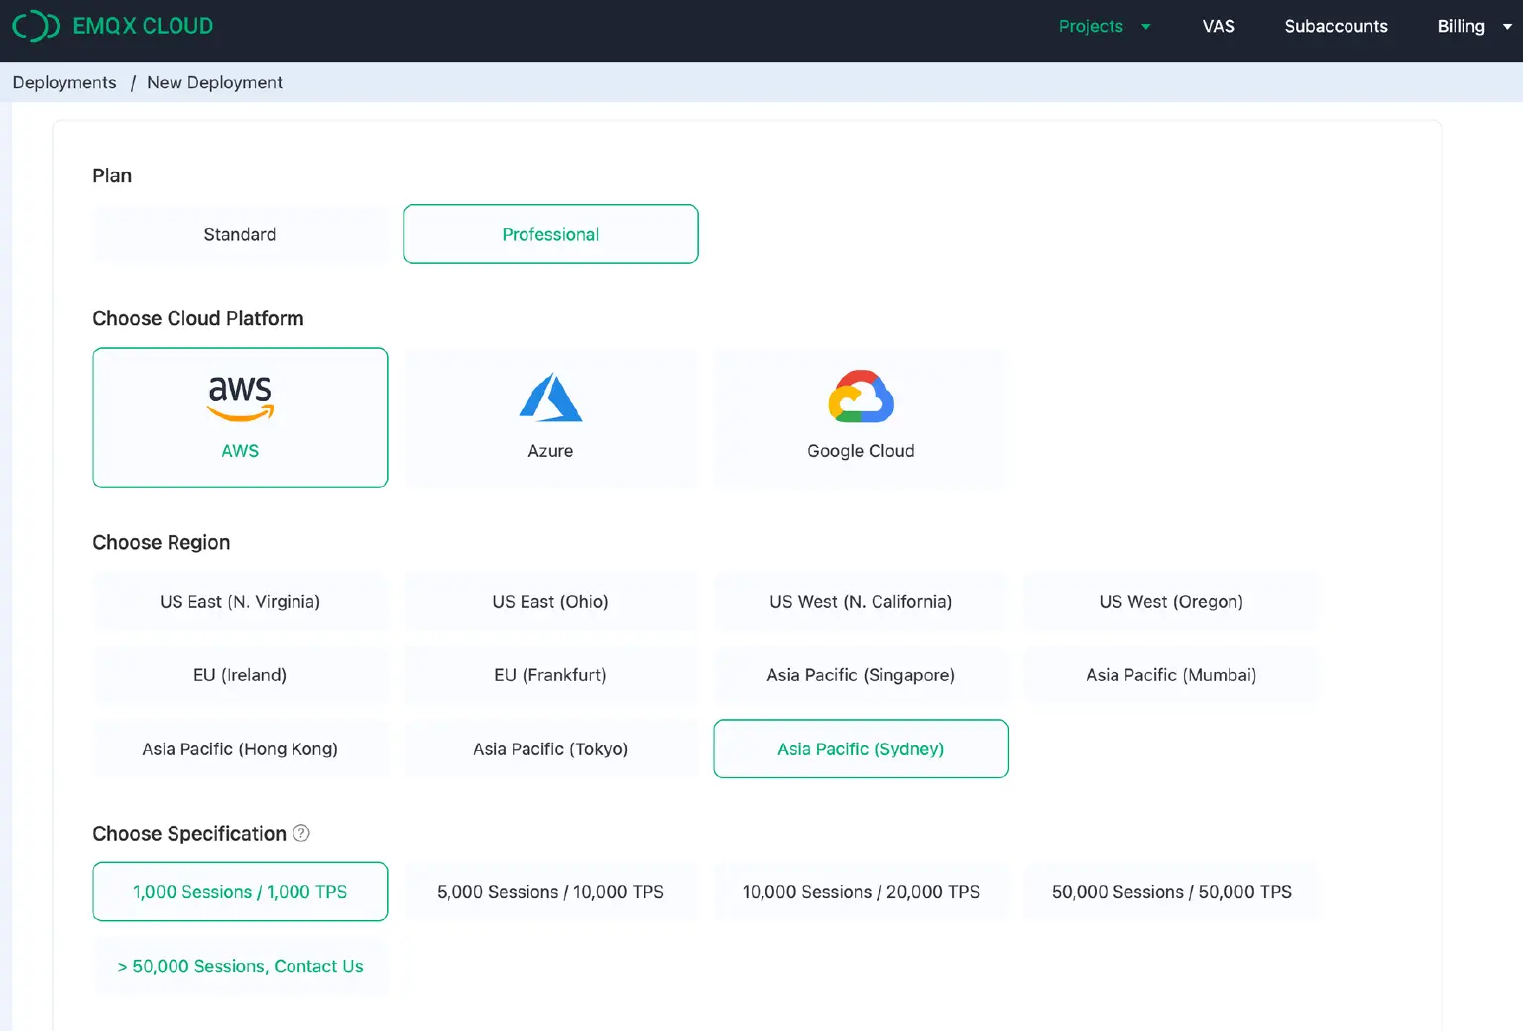
Task: Click '> 50,000 Sessions, Contact Us' link
Action: (240, 966)
